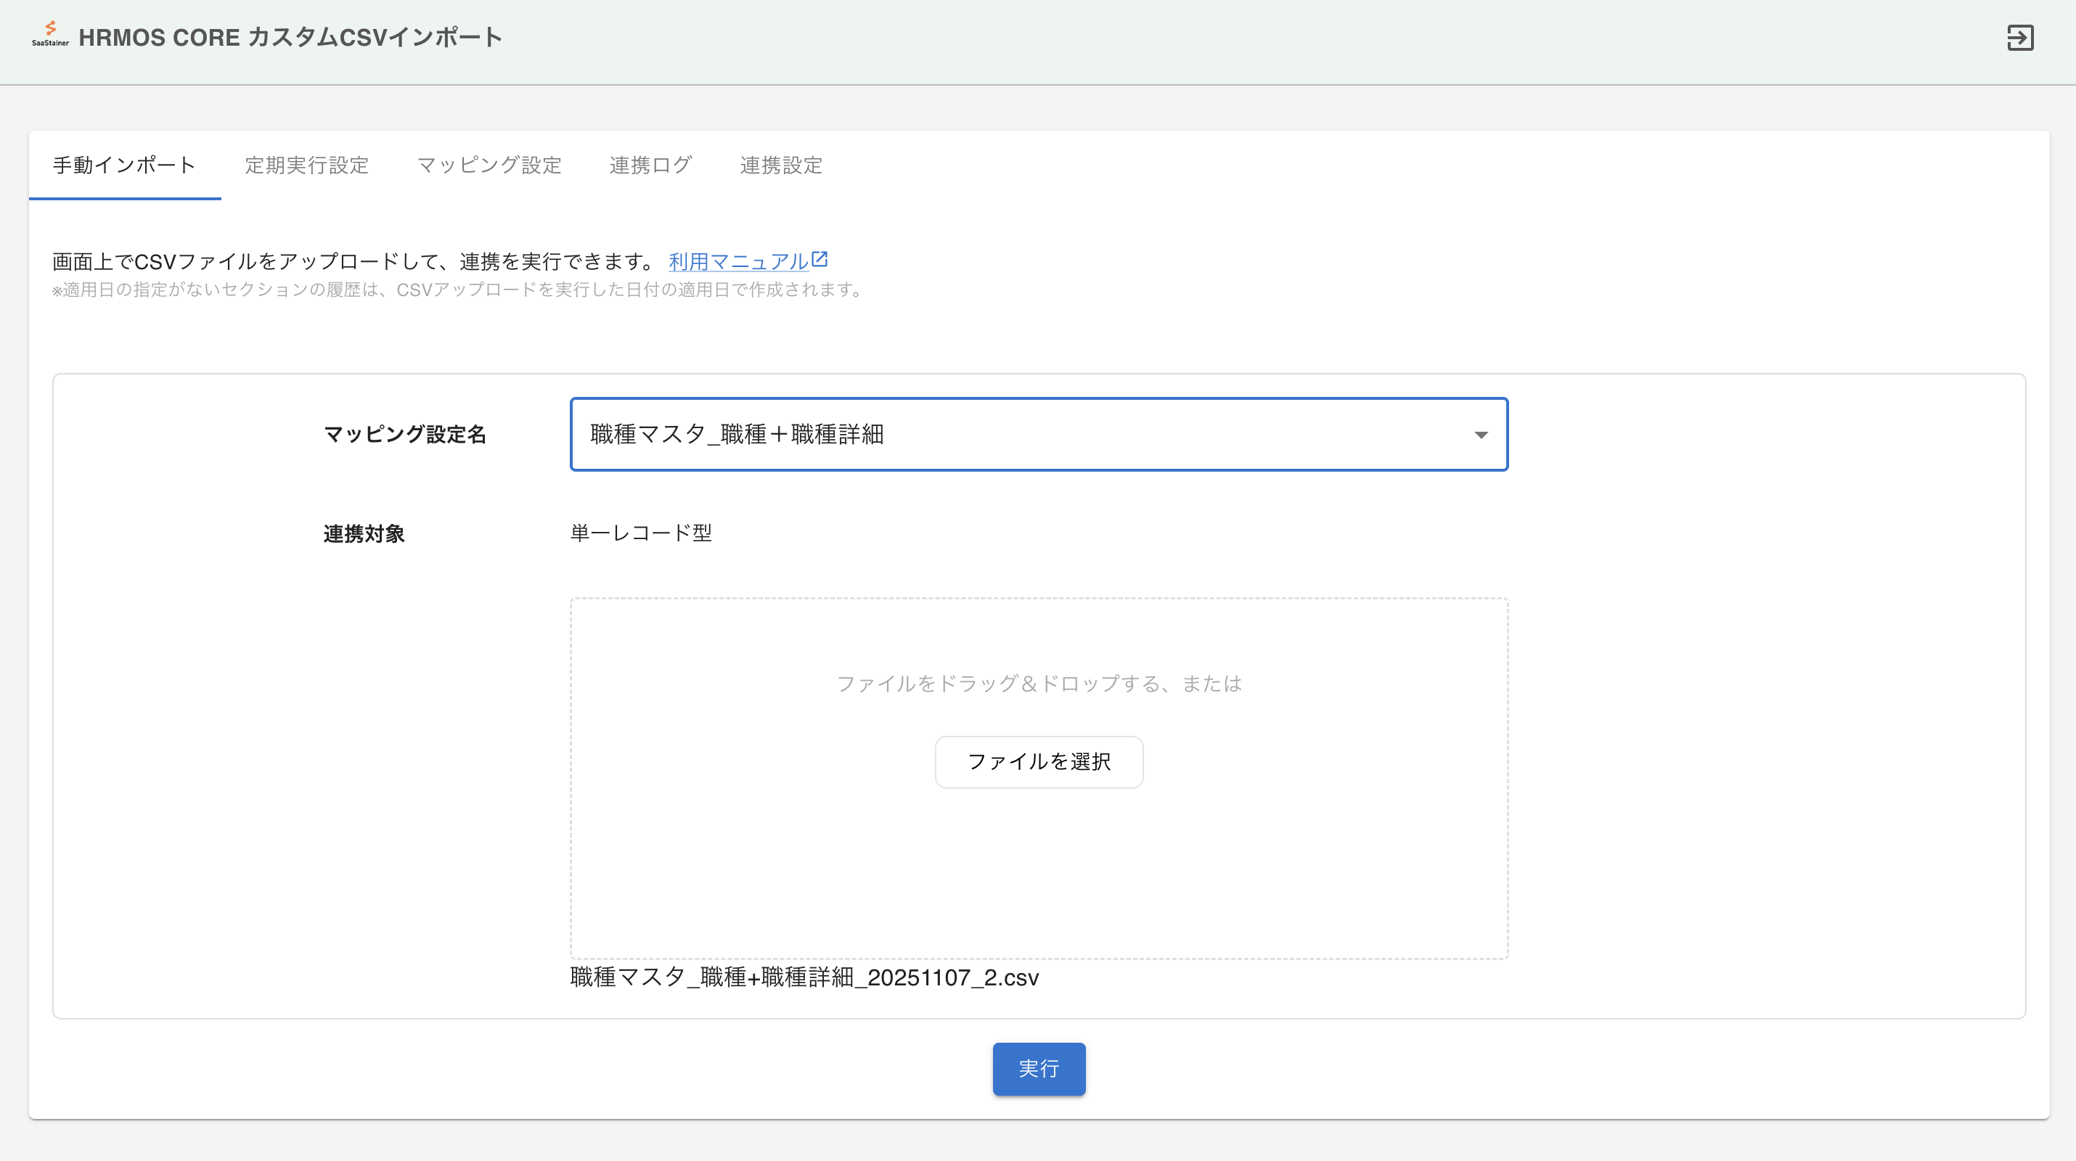Open the 連携ログ tab
The image size is (2076, 1161).
[x=650, y=165]
